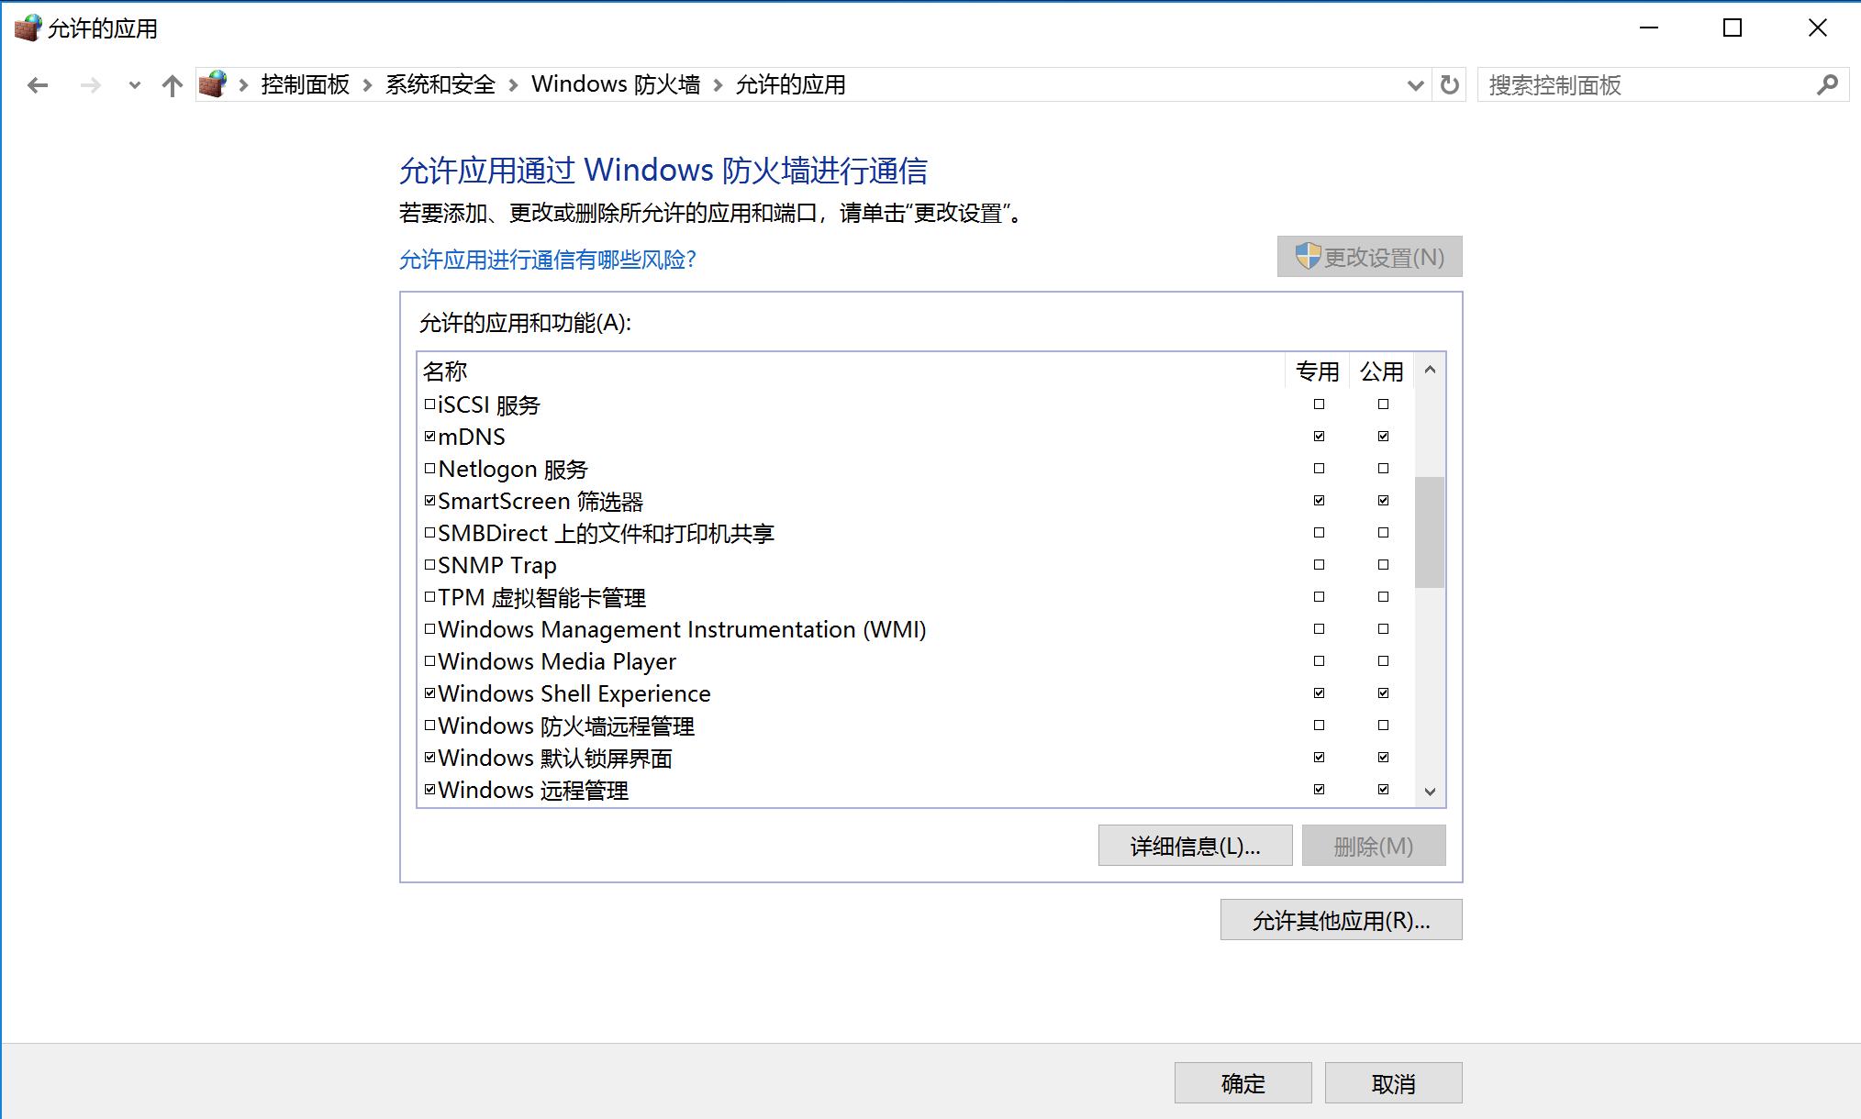Toggle the mDNS name checkbox
Screen dimensions: 1861x1119
click(429, 437)
